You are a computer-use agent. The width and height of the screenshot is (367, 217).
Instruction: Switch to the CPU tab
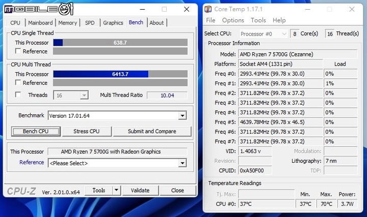15,23
